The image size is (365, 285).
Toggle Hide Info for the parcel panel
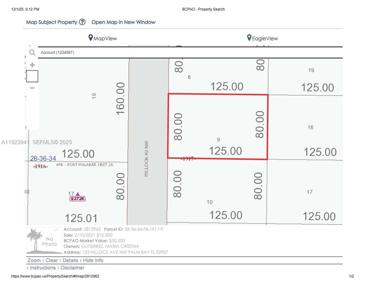click(x=93, y=260)
